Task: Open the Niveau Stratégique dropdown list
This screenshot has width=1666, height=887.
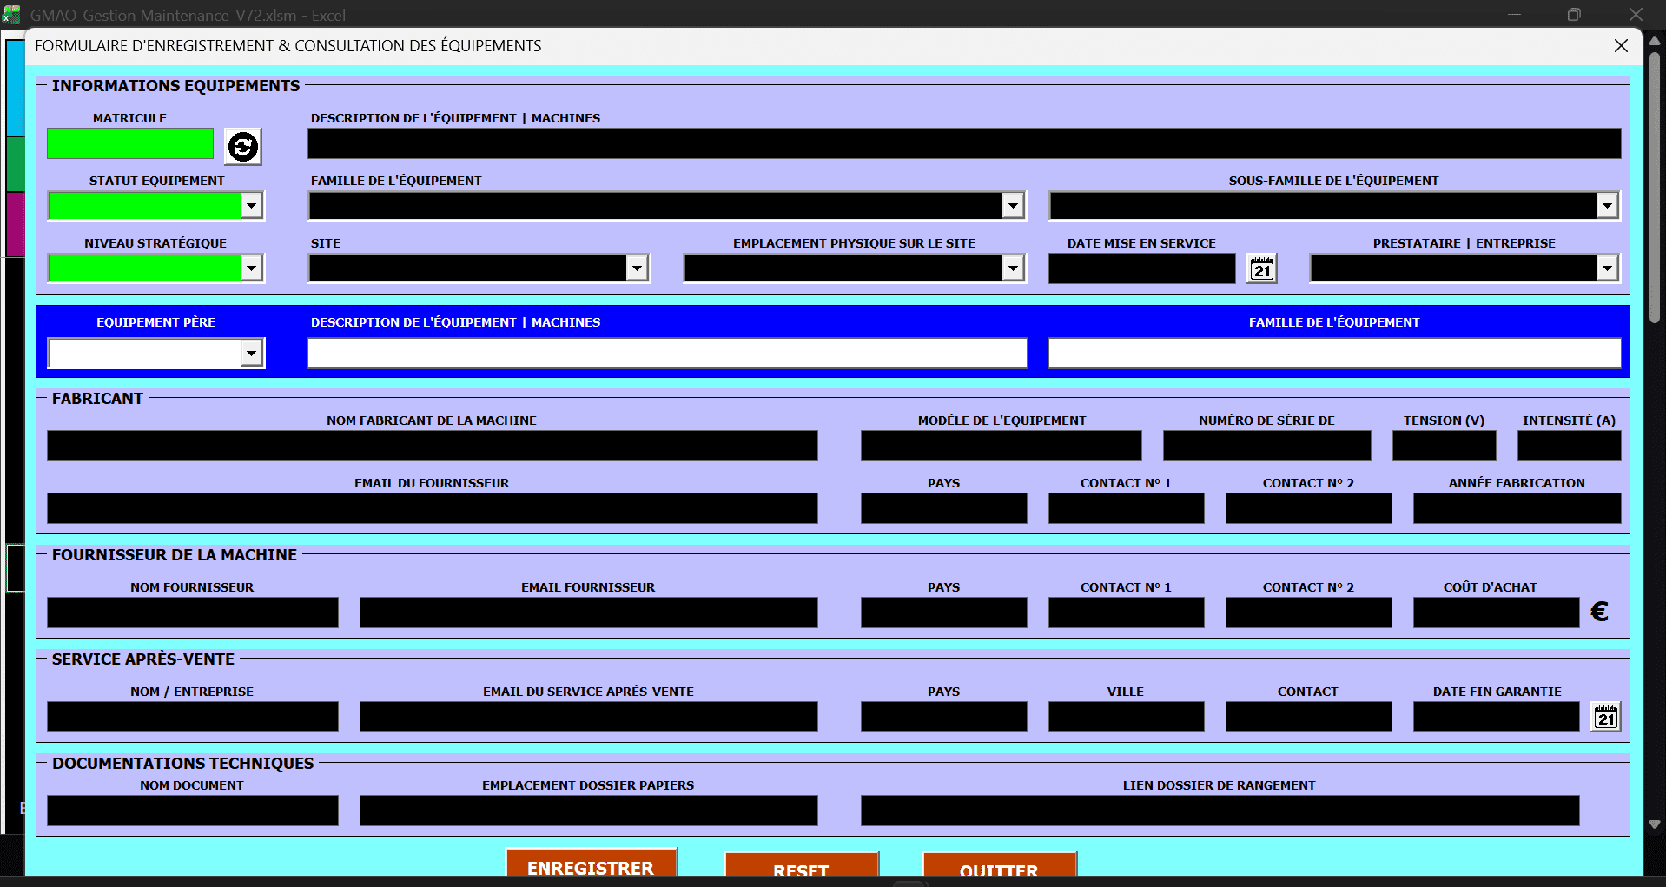Action: (251, 268)
